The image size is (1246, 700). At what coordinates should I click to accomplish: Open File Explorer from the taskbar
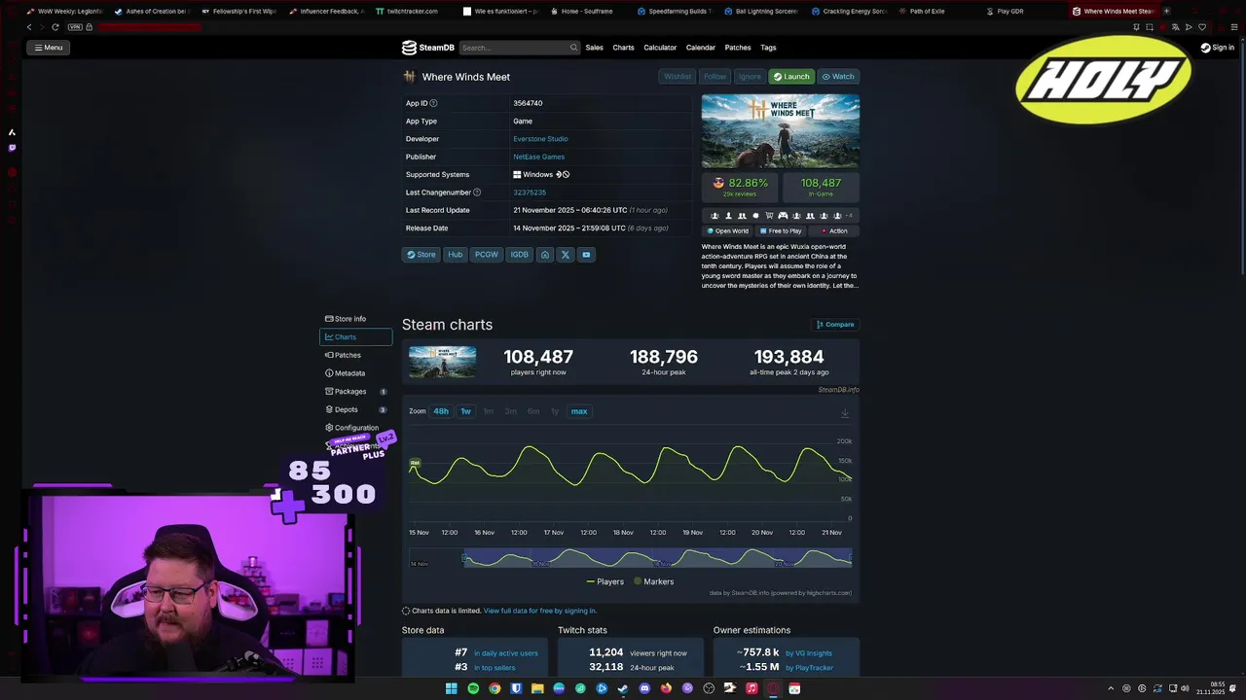tap(537, 688)
